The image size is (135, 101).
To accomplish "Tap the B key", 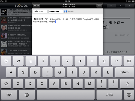I will tap(66, 84).
